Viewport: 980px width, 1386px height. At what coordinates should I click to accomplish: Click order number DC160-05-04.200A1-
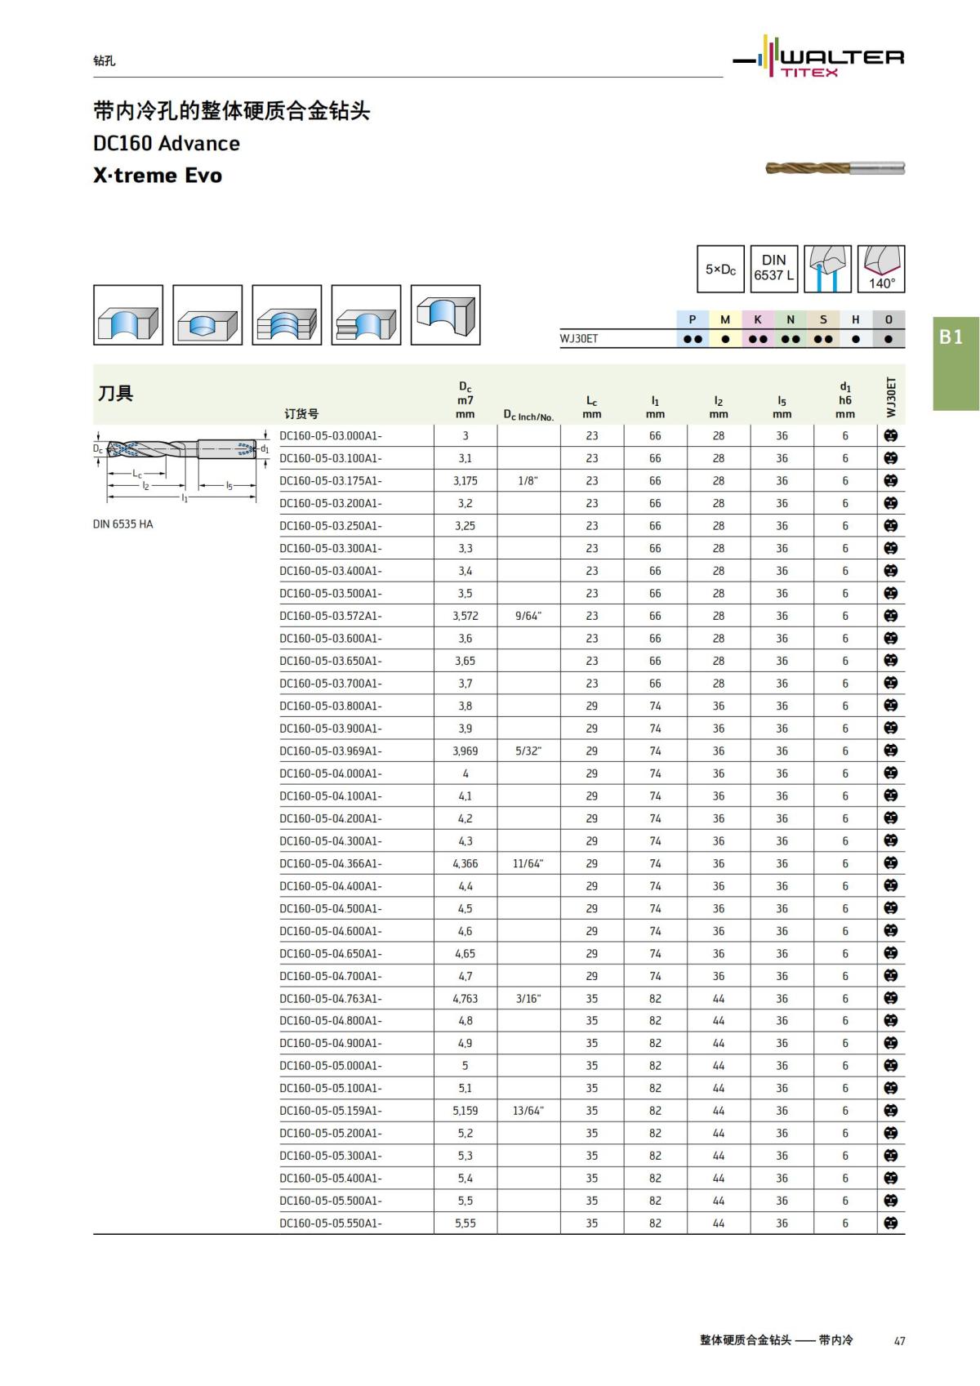coord(331,818)
